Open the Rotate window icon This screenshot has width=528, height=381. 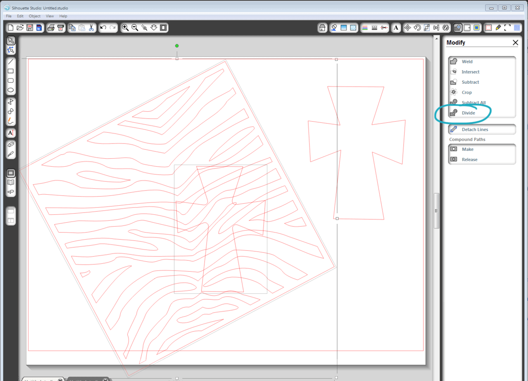(x=417, y=28)
